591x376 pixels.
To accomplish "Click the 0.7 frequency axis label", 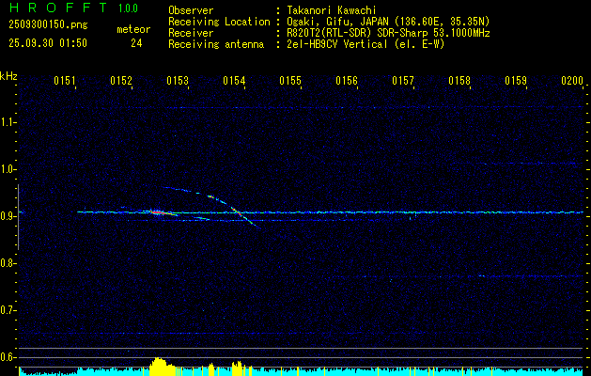I will coord(8,310).
